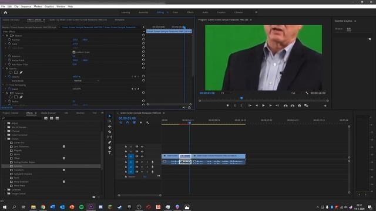Add marker button in timeline header

(141, 122)
